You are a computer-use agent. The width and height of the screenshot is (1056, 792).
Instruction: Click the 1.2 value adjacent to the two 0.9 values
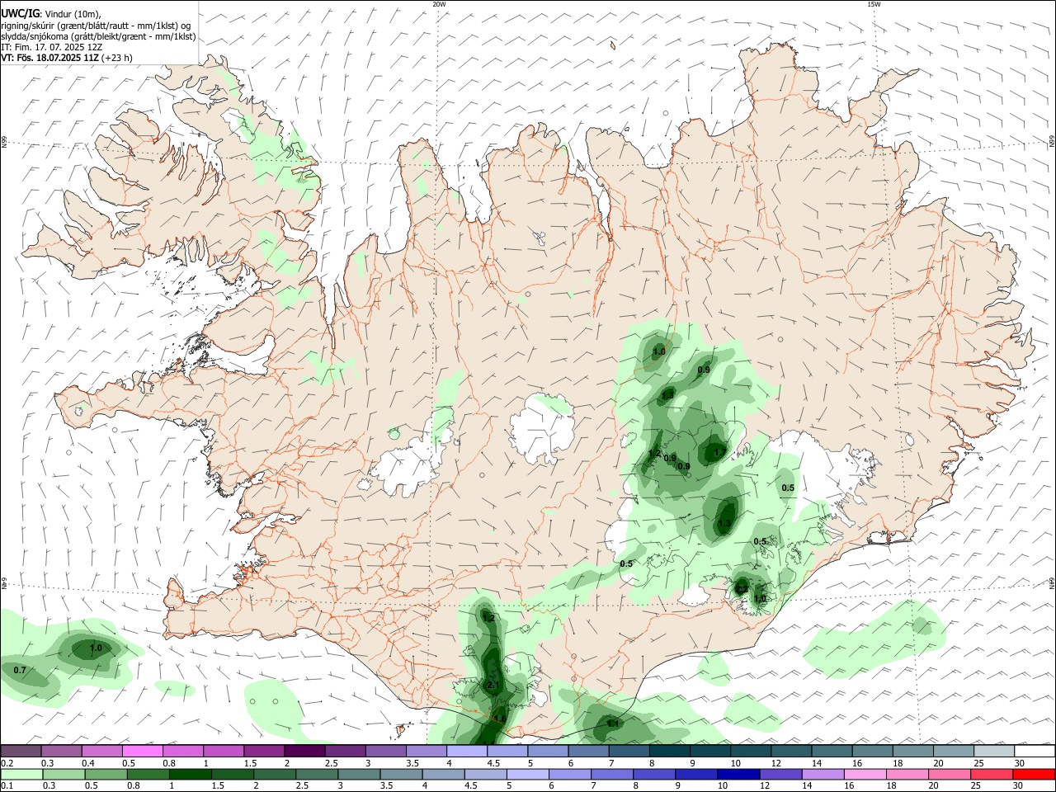(x=654, y=453)
